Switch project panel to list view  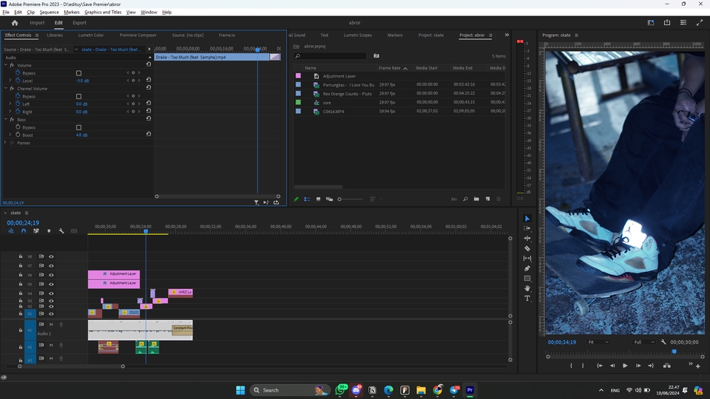click(x=307, y=199)
